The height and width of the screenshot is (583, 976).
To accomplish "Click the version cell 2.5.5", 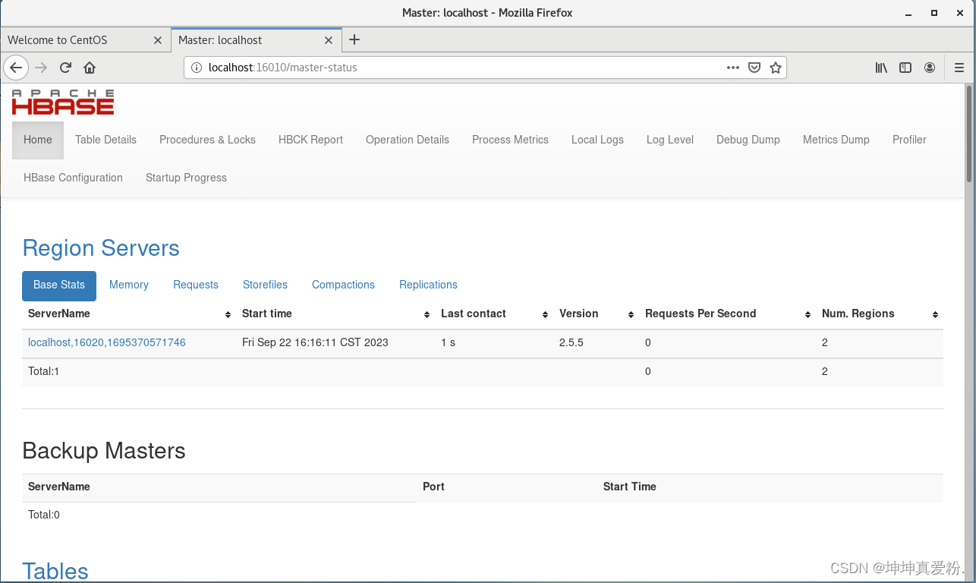I will 571,342.
